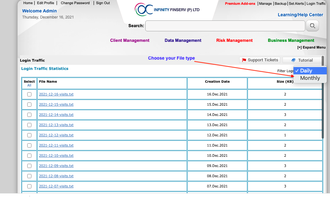The height and width of the screenshot is (197, 330).
Task: Click the Infinity Finserv logo
Action: [144, 10]
